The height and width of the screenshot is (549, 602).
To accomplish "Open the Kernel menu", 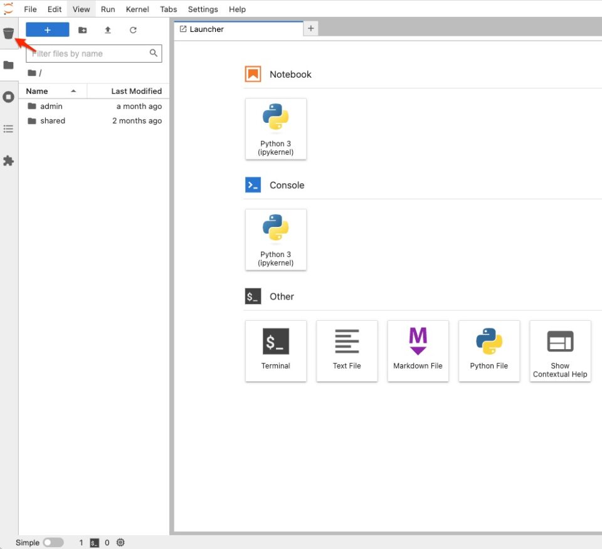I will pos(137,9).
